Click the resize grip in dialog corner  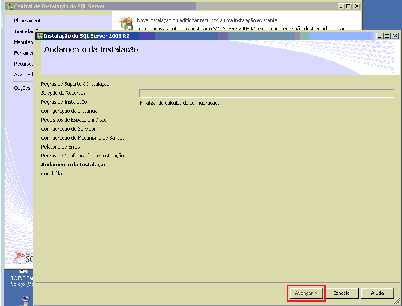click(x=397, y=301)
